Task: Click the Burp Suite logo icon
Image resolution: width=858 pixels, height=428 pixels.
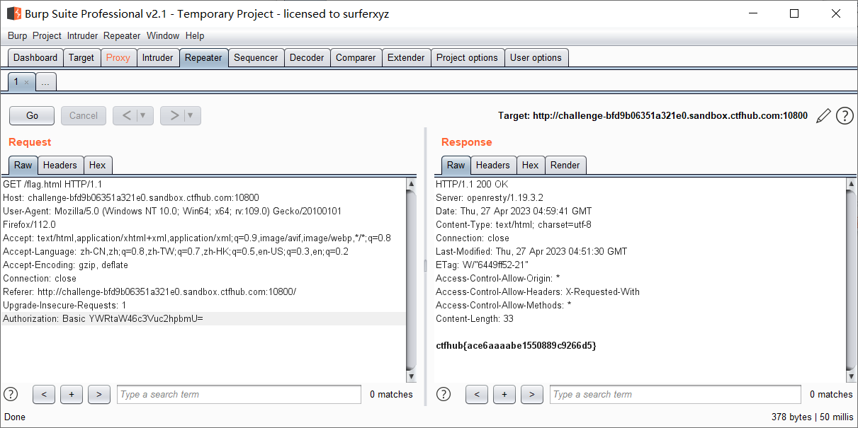Action: coord(13,13)
